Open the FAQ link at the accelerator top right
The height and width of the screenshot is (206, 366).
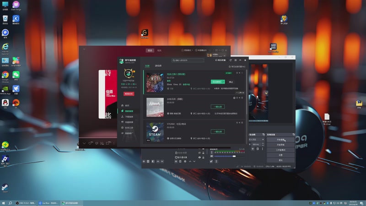point(237,66)
